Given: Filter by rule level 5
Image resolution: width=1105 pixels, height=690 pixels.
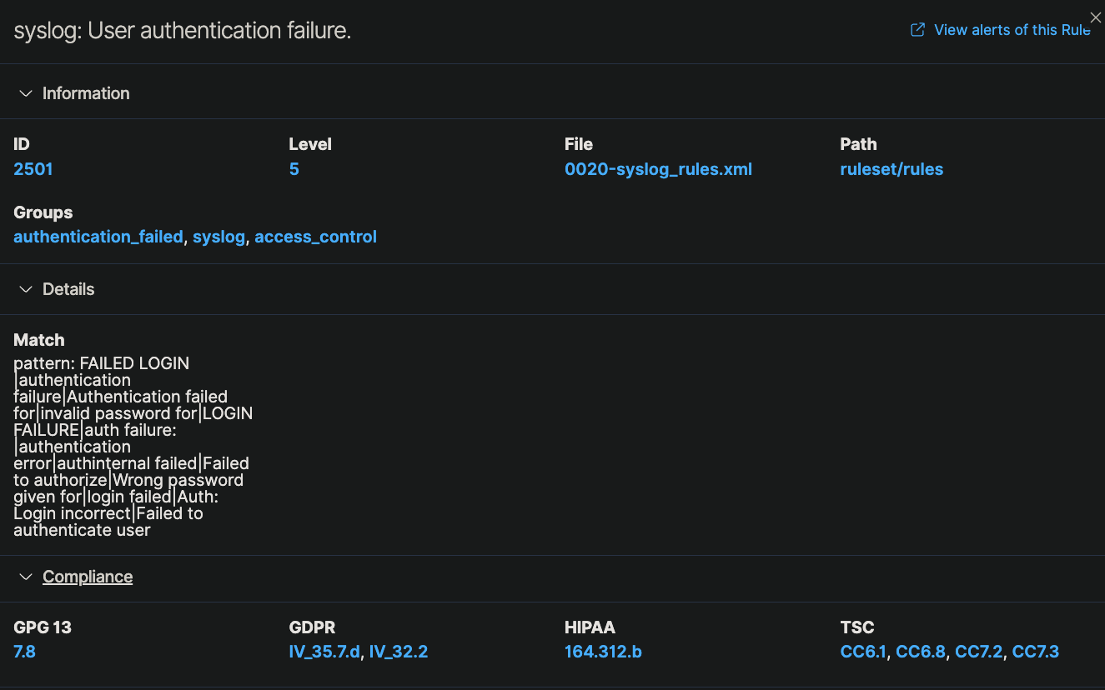Looking at the screenshot, I should (294, 169).
